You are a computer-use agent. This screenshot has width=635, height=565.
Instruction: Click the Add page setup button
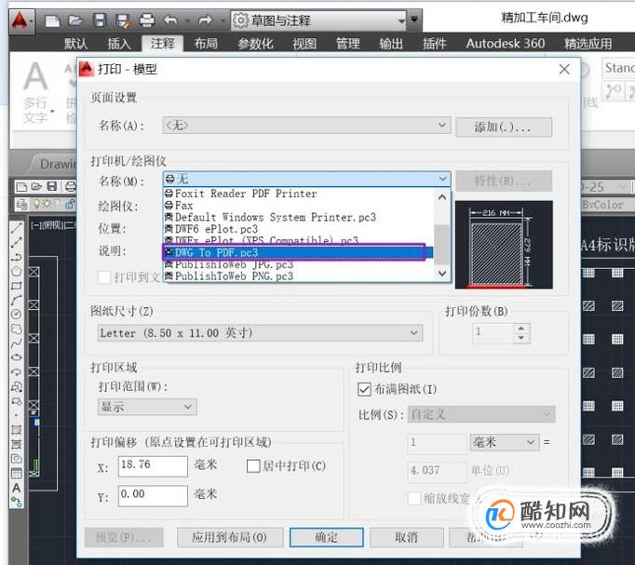504,128
